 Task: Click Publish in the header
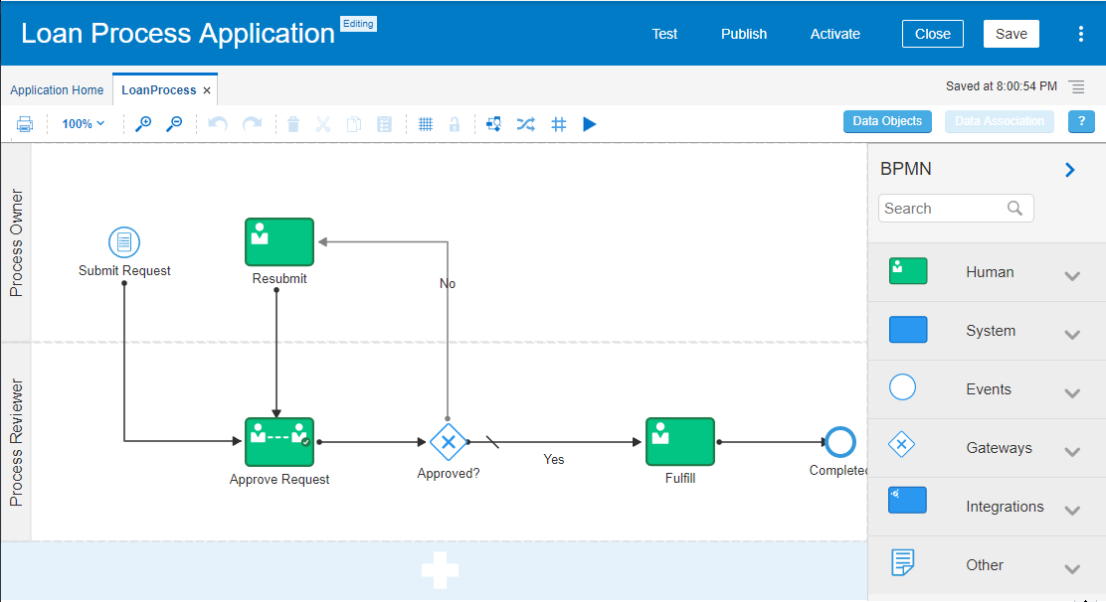[x=743, y=34]
